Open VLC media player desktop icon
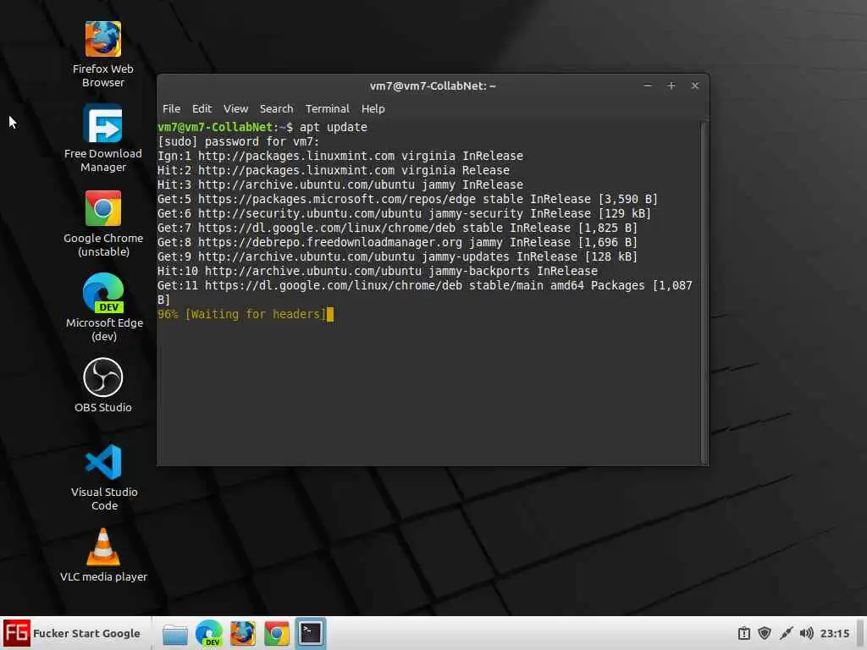This screenshot has width=867, height=650. point(103,555)
